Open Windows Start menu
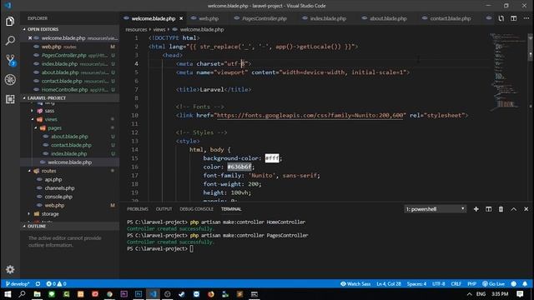Viewport: 534px width, 300px height. click(x=8, y=294)
